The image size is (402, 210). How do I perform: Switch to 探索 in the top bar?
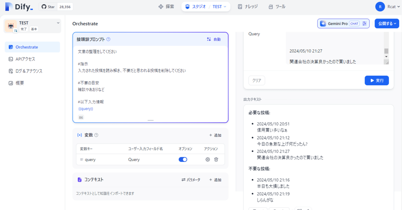coord(166,6)
